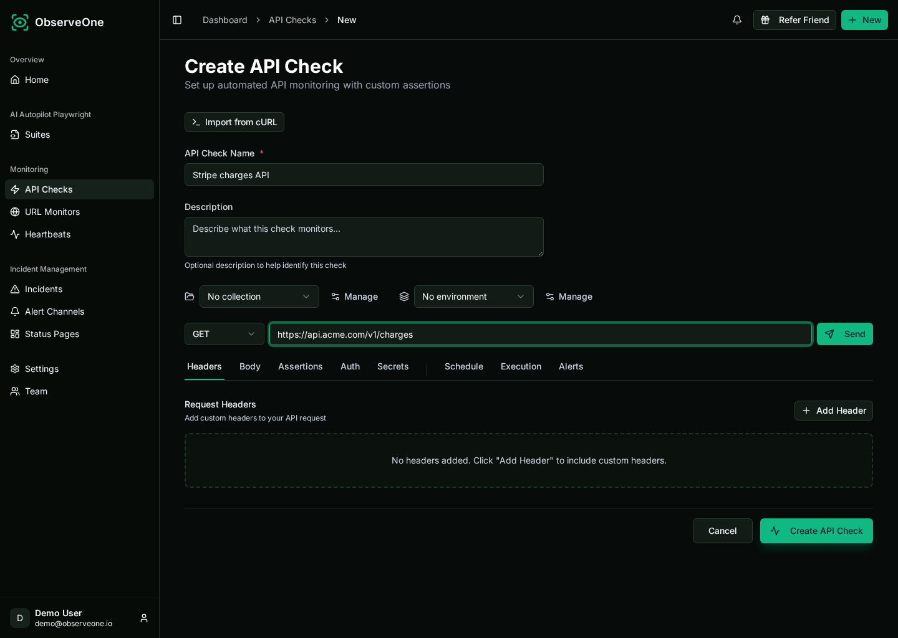Switch to the Body tab
898x638 pixels.
(250, 366)
